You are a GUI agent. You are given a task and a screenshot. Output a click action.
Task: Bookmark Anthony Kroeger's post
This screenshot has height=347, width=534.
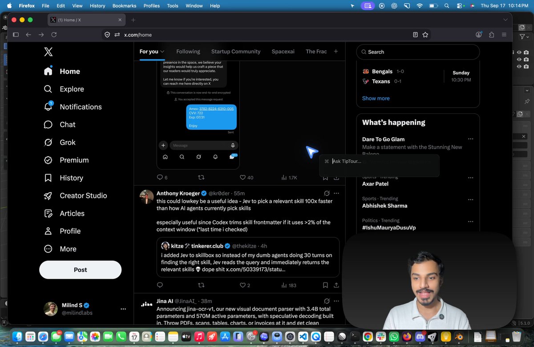click(x=325, y=285)
